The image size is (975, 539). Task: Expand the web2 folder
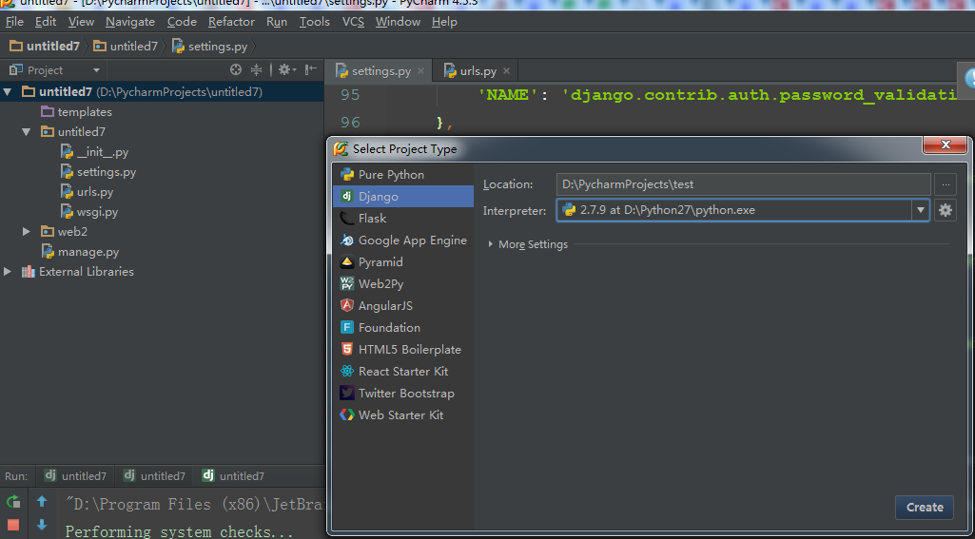(x=26, y=231)
